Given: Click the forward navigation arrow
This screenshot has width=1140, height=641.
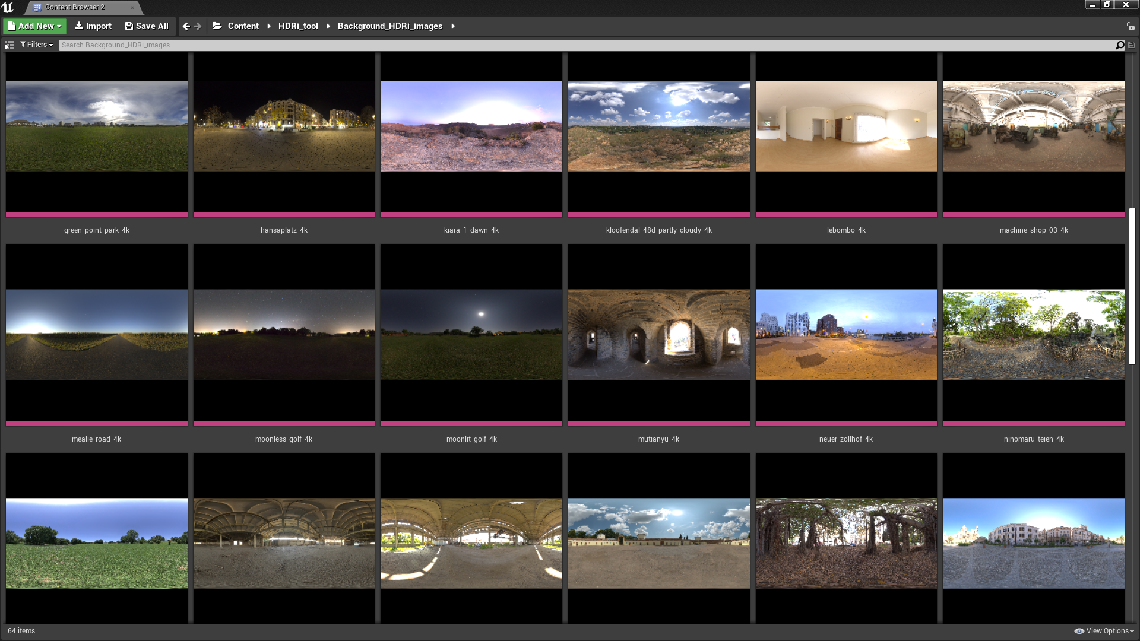Looking at the screenshot, I should [198, 26].
